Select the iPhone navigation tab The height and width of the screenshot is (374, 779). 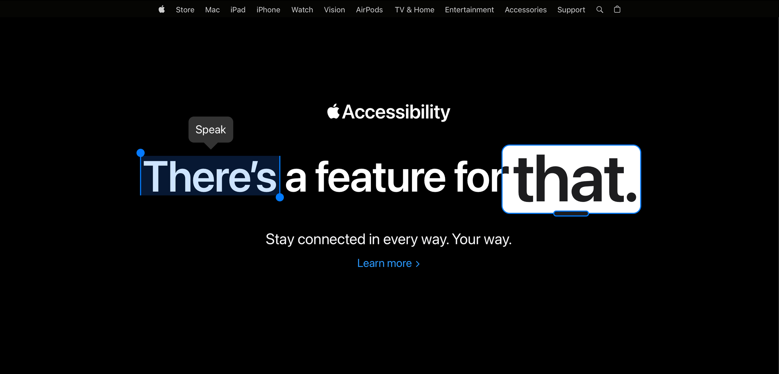click(268, 10)
